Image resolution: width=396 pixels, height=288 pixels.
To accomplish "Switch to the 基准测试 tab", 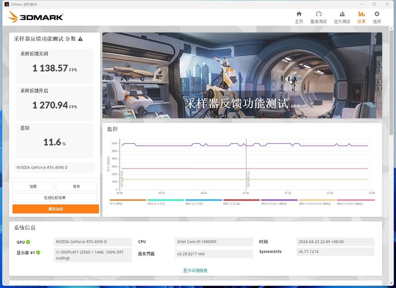I will [x=318, y=21].
